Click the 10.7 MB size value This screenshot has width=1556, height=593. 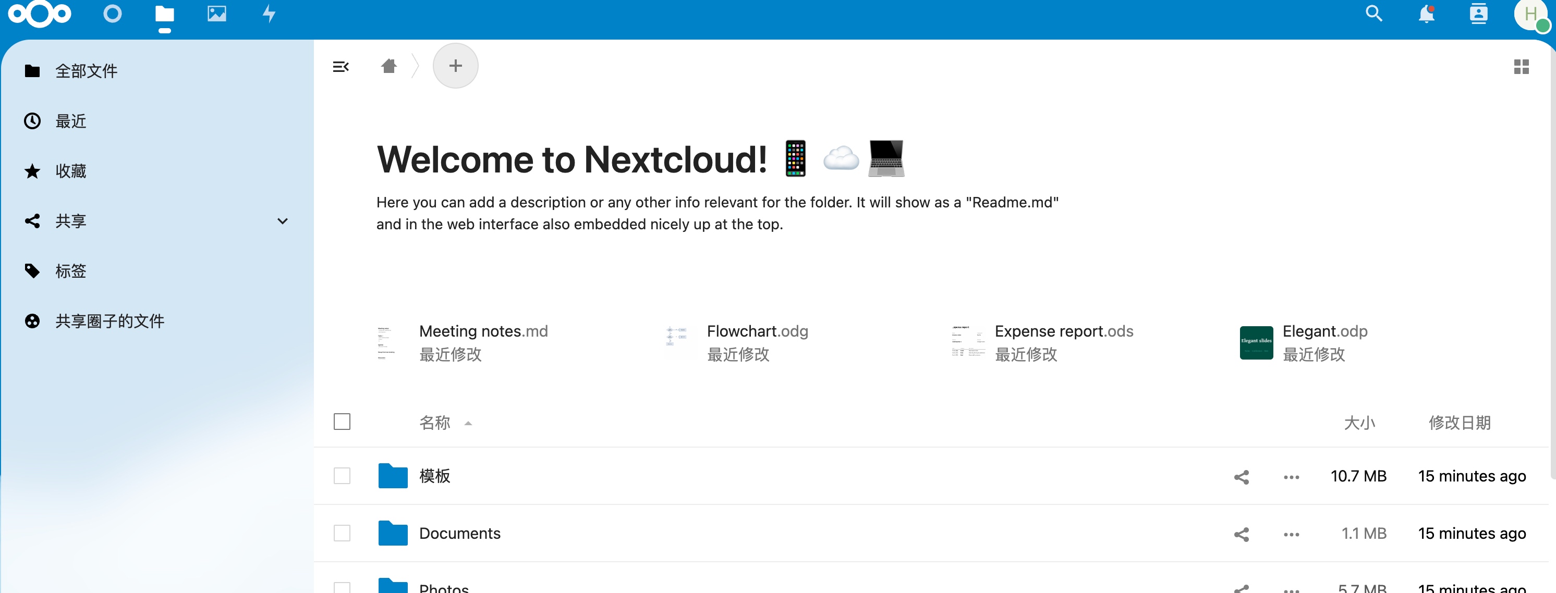click(1358, 476)
